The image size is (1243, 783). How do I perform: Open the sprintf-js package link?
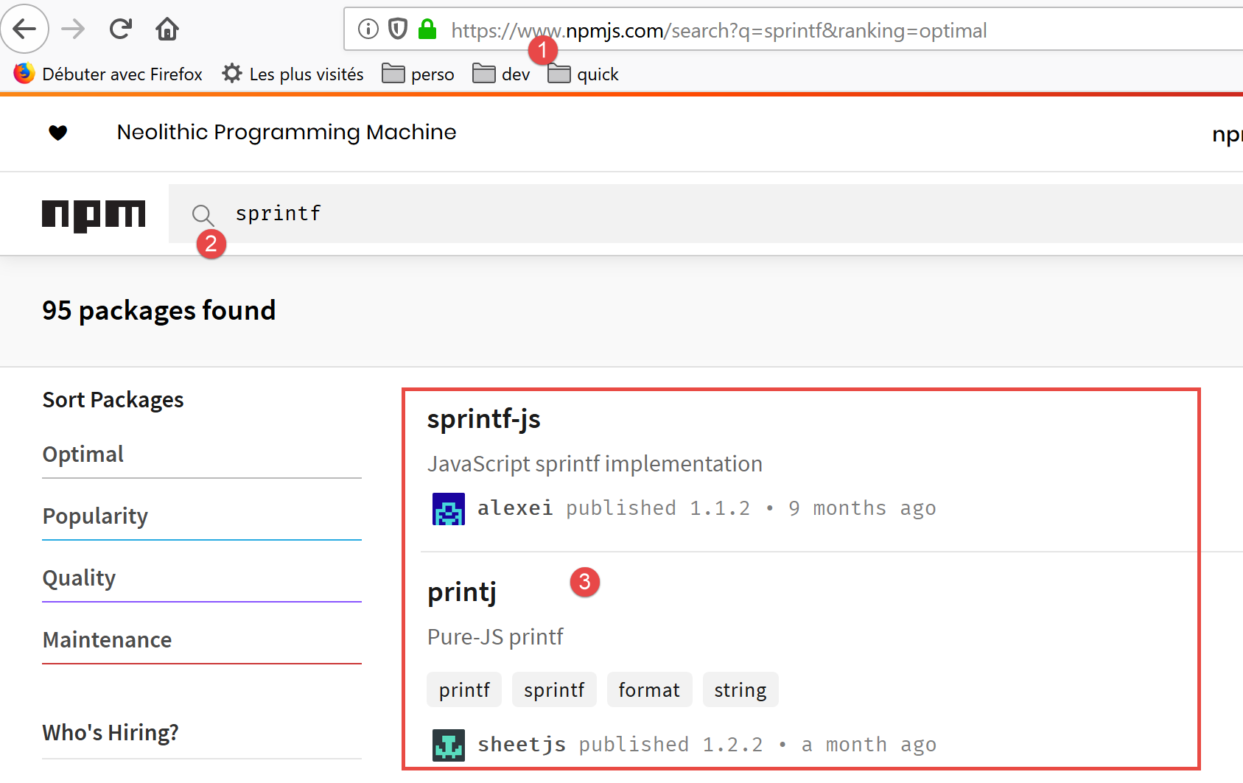(x=483, y=419)
